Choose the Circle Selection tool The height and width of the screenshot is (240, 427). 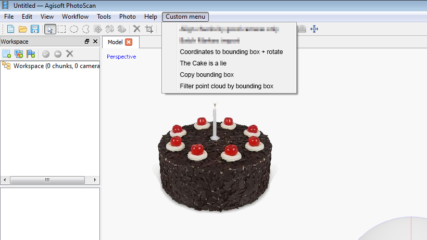coord(74,29)
